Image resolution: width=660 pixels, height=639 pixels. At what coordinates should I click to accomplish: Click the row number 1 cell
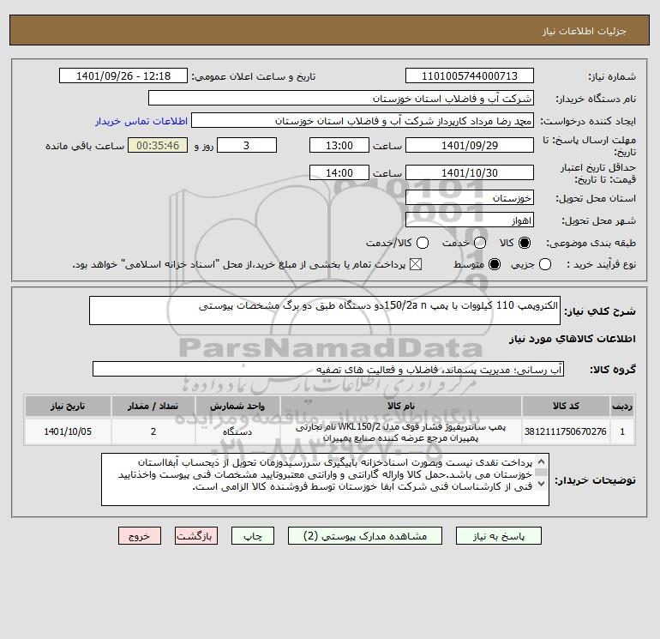click(x=622, y=431)
